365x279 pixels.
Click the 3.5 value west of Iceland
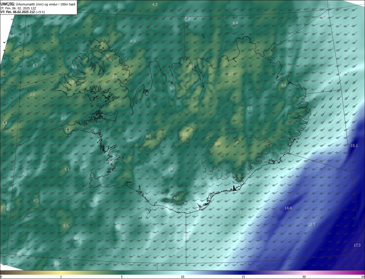coord(32,94)
